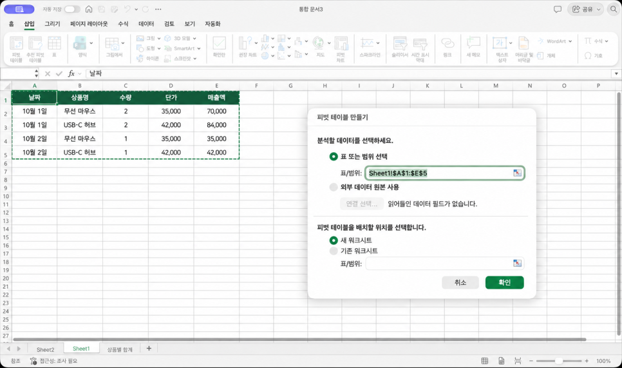Click the home icon in title bar
The image size is (622, 368).
89,9
